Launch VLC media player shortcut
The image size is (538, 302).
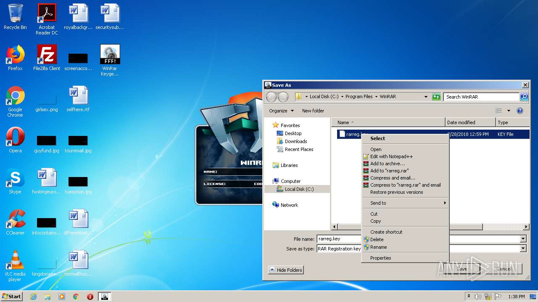[15, 266]
